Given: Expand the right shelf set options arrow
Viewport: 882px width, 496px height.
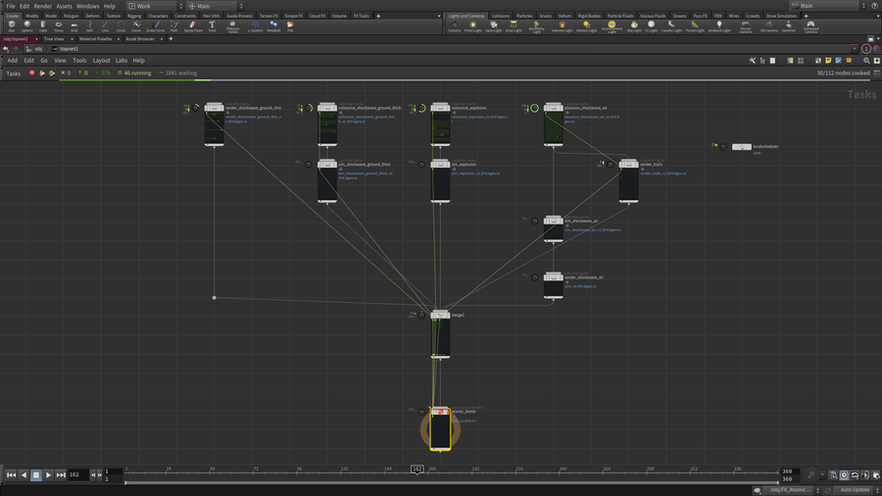Looking at the screenshot, I should coord(878,16).
